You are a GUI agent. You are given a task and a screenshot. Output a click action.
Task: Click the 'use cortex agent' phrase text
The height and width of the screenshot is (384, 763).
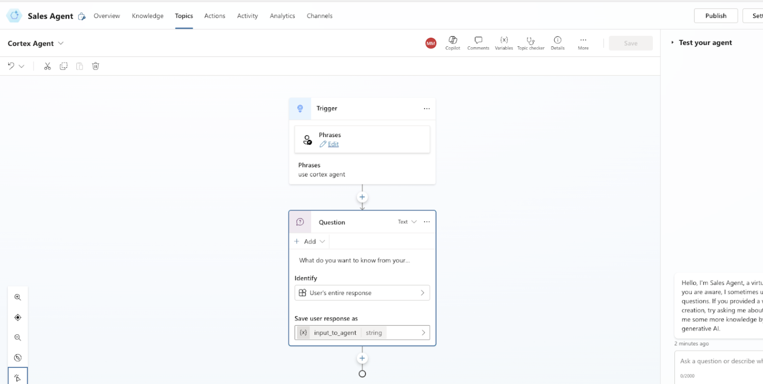(x=322, y=174)
